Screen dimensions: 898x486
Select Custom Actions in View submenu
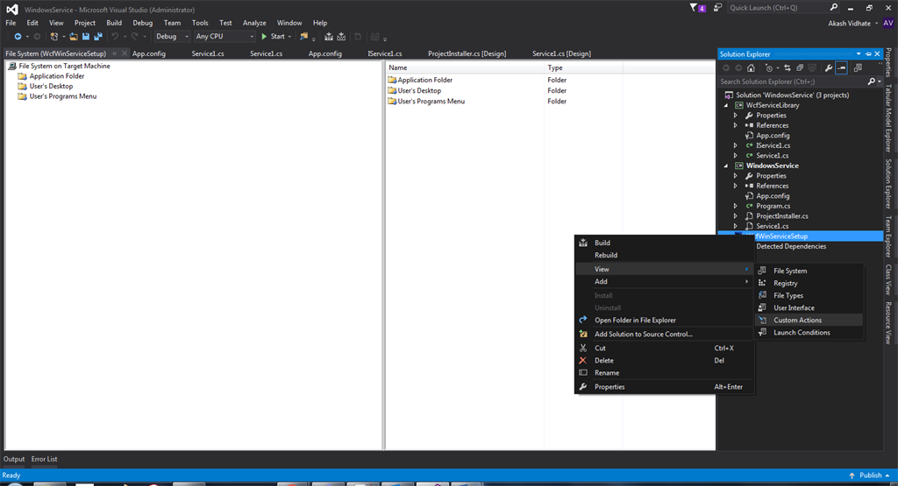[809, 320]
